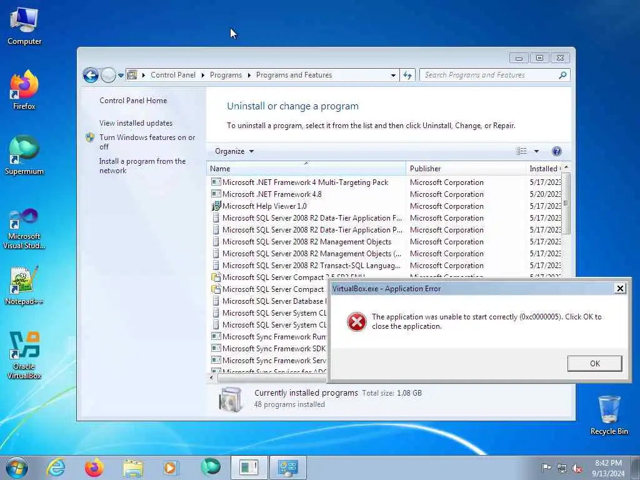The image size is (640, 480).
Task: Launch Oracle VirtualBox from the desktop
Action: pyautogui.click(x=24, y=355)
